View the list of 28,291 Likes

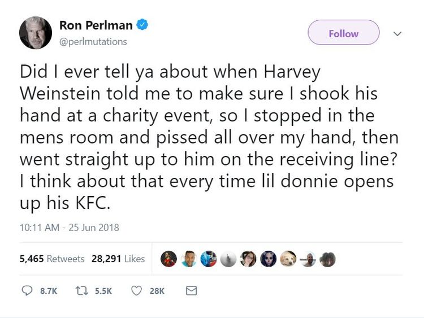pyautogui.click(x=118, y=259)
